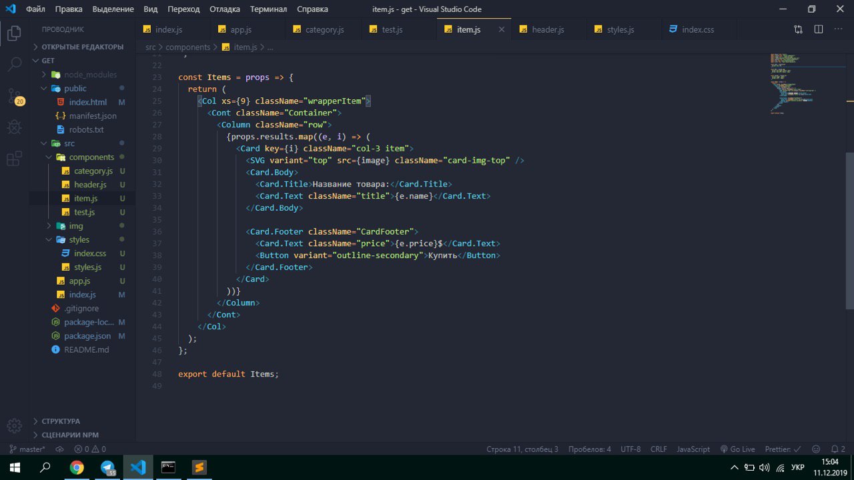Image resolution: width=854 pixels, height=480 pixels.
Task: Switch to the header.js tab
Action: pos(548,30)
